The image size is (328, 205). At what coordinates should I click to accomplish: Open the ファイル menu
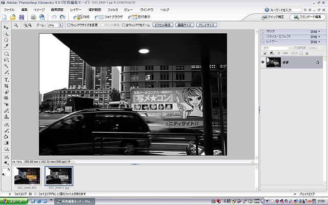tap(9, 10)
